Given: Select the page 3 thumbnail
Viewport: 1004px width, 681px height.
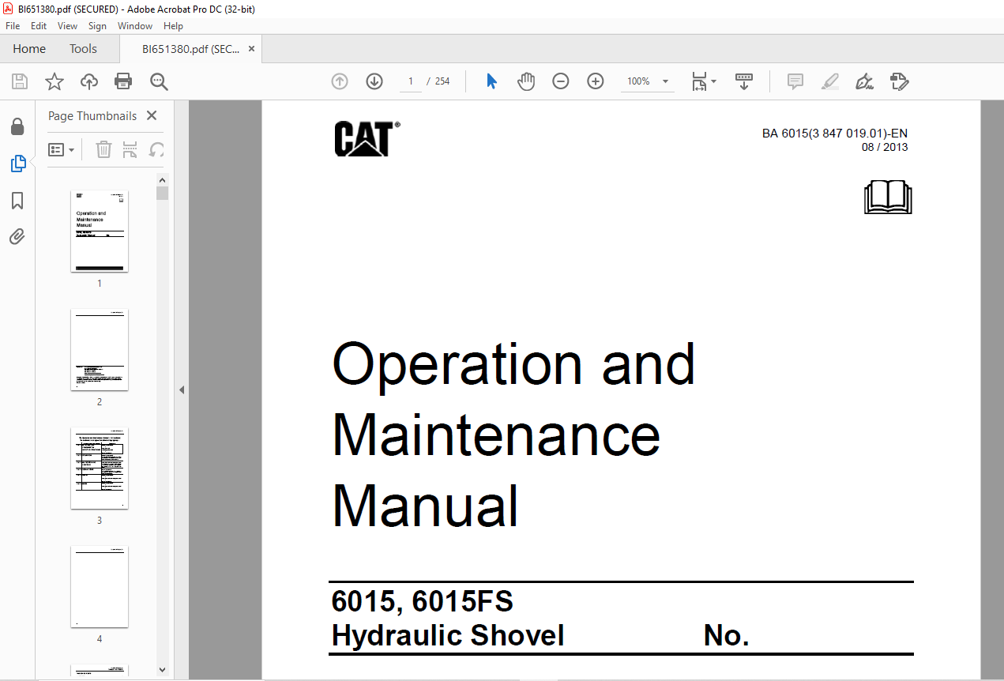Looking at the screenshot, I should [x=100, y=468].
